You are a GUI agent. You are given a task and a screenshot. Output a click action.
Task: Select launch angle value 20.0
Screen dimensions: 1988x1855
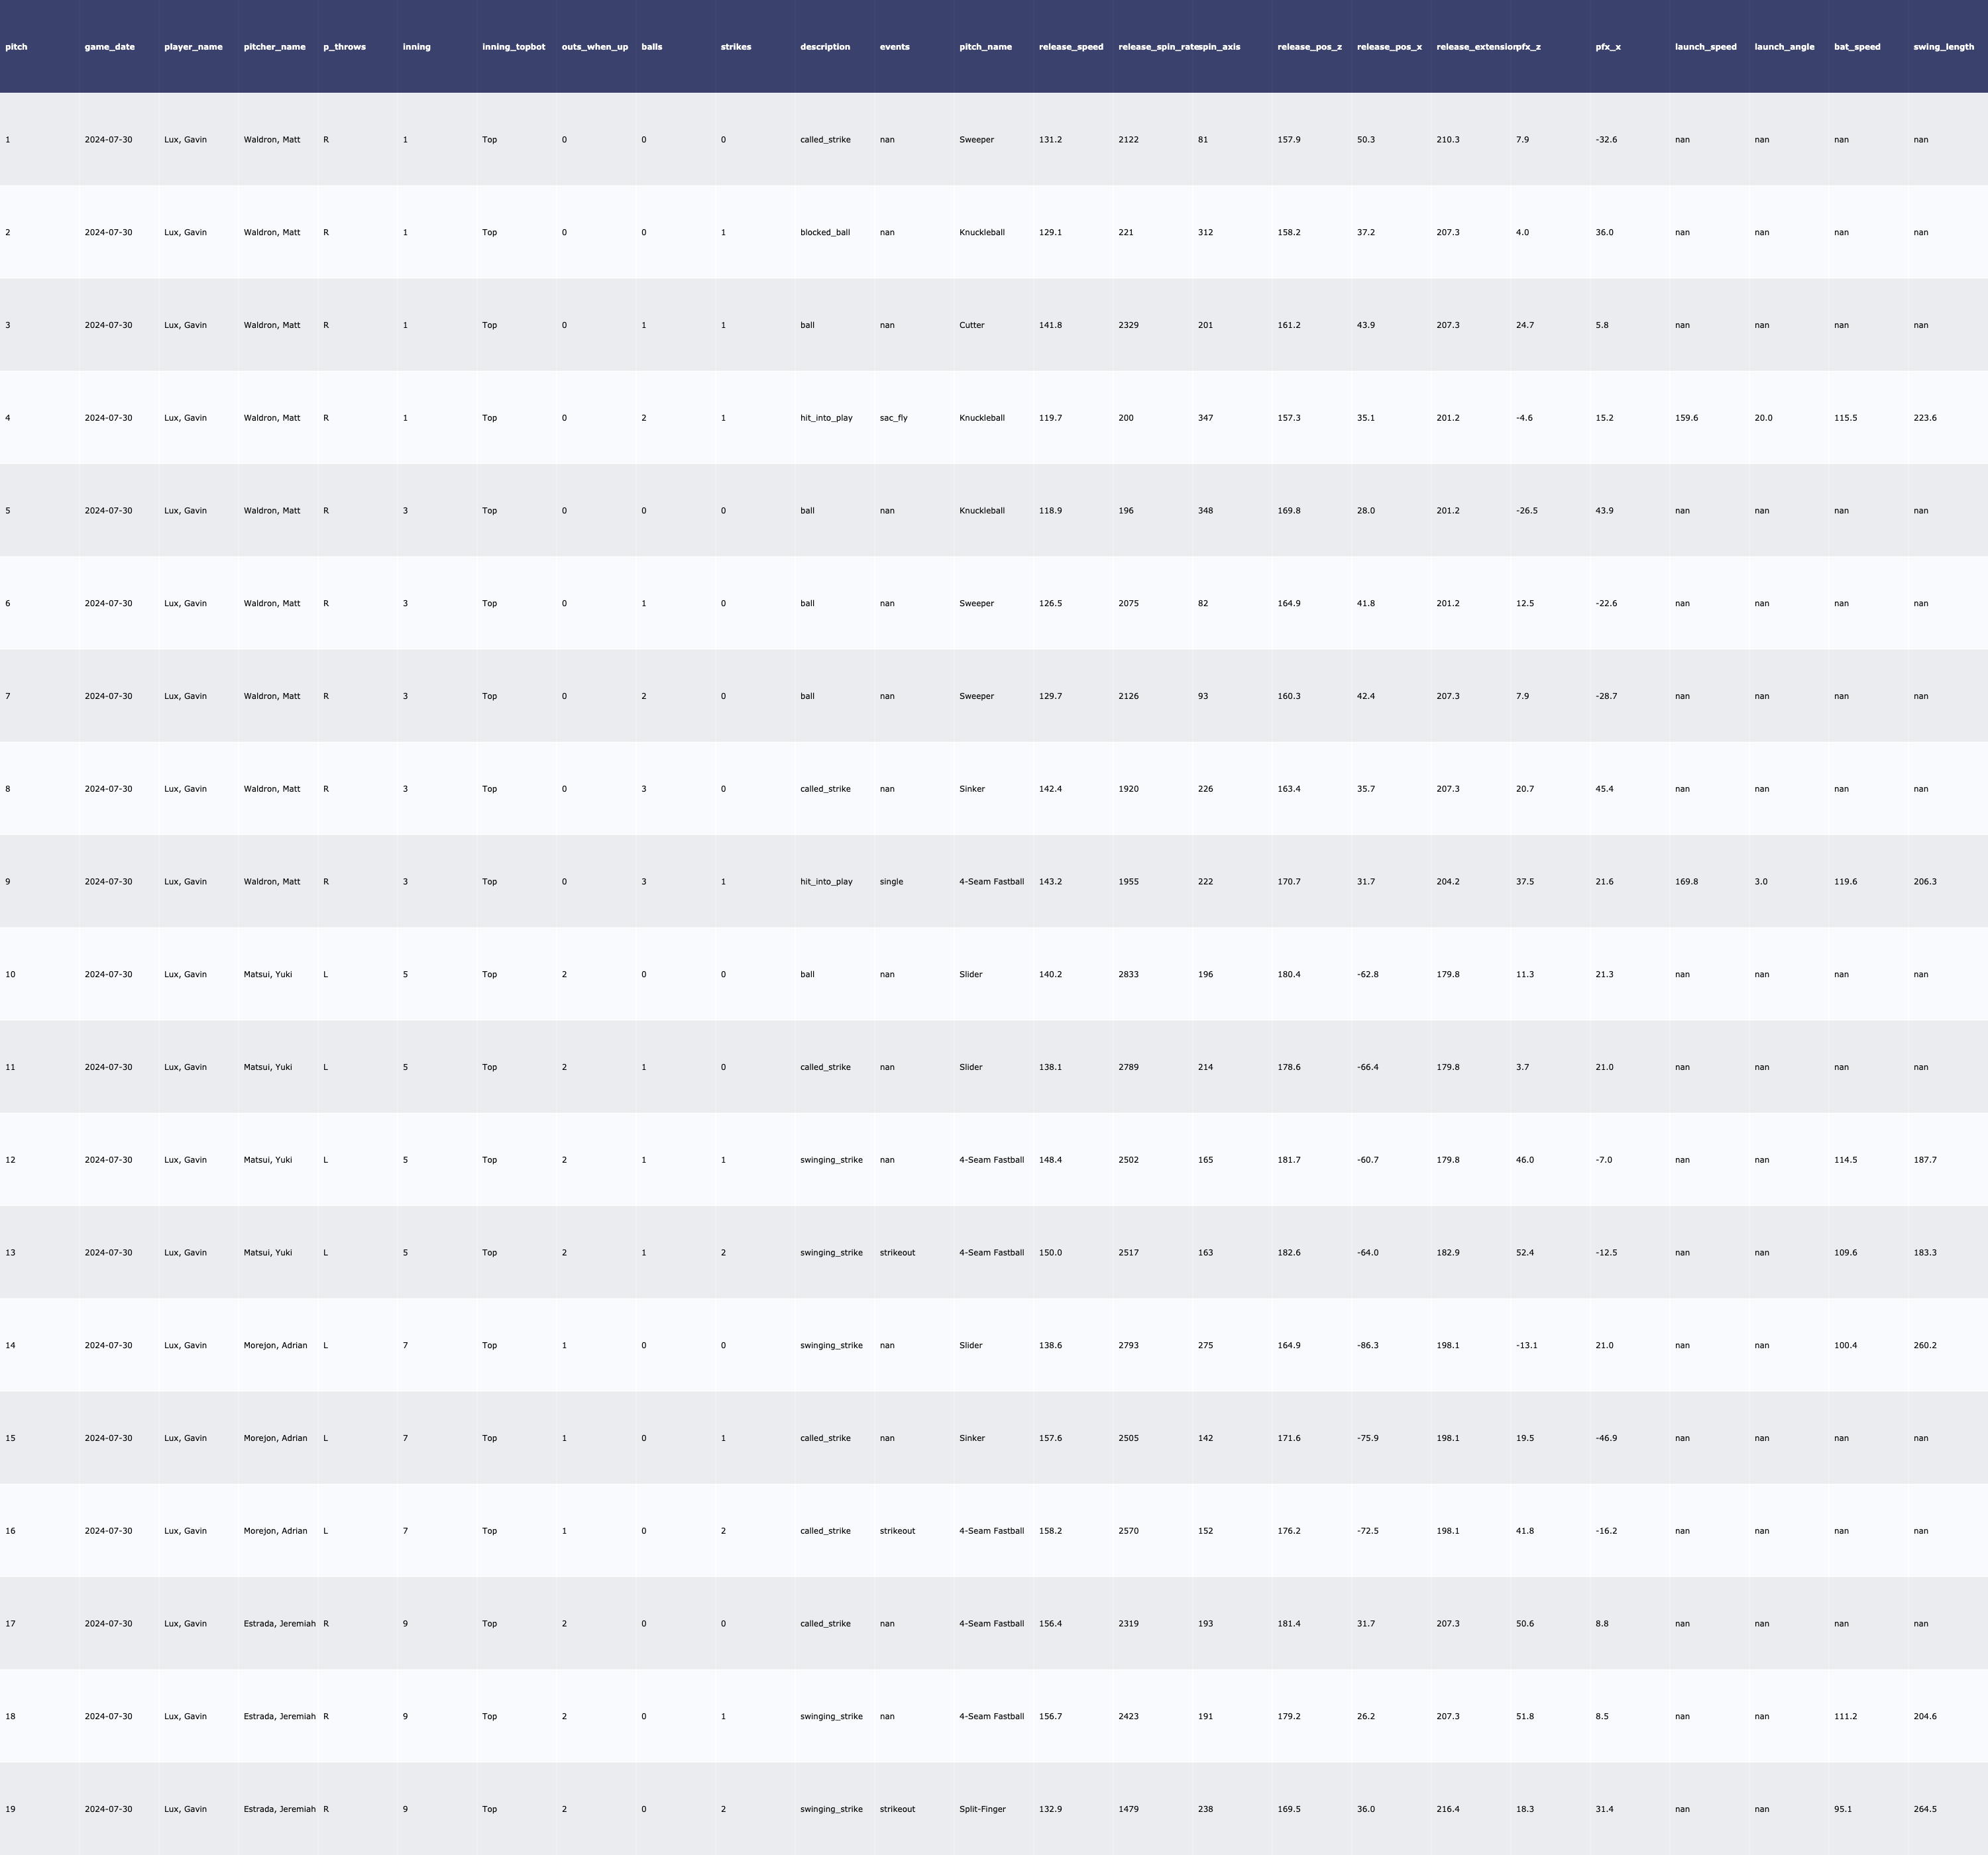pos(1763,418)
